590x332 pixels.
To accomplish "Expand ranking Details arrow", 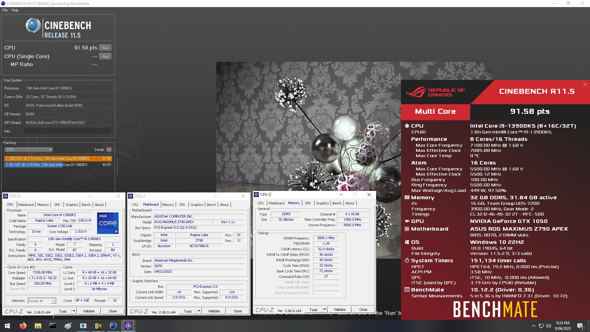I will [109, 150].
